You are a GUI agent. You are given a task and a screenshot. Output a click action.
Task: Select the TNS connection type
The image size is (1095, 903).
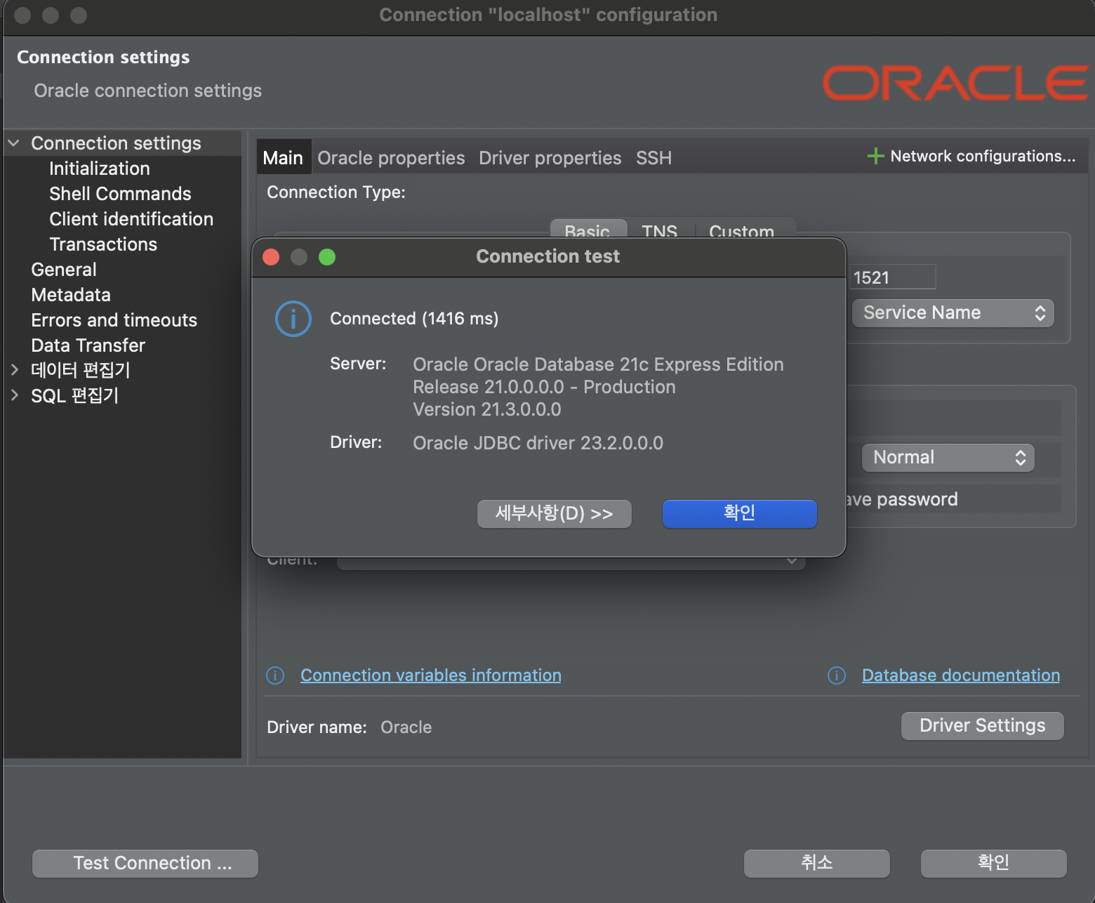pos(659,230)
